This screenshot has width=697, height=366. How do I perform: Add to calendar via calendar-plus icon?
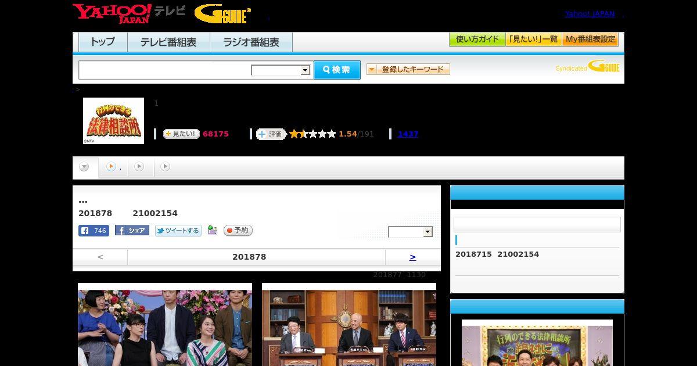coord(213,230)
